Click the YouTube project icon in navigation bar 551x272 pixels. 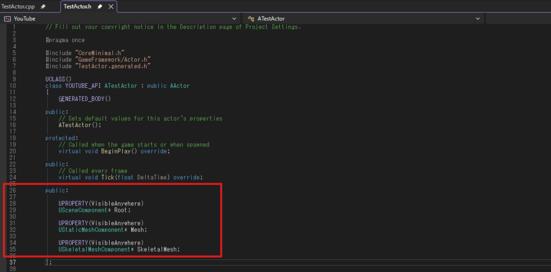[7, 19]
